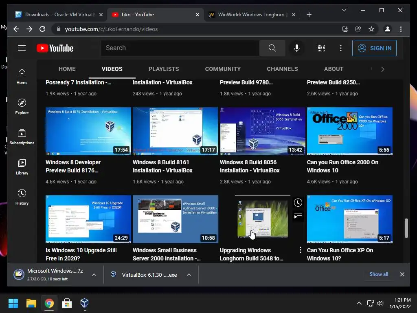
Task: Open Office XP on Windows 10 thumbnail
Action: pos(350,219)
